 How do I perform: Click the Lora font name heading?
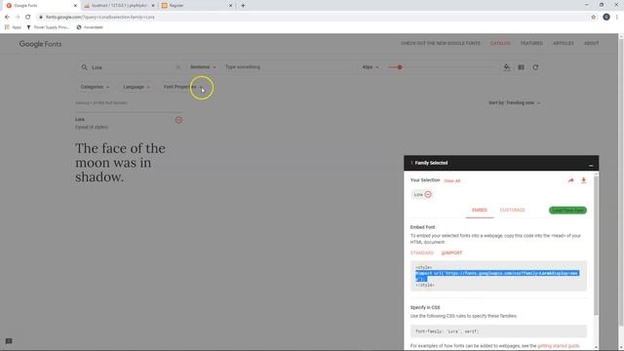[x=80, y=119]
